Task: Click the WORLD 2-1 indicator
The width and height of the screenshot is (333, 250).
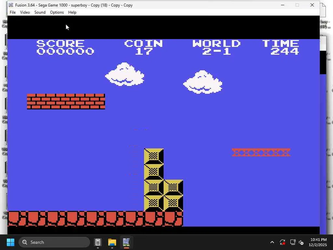Action: (216, 47)
